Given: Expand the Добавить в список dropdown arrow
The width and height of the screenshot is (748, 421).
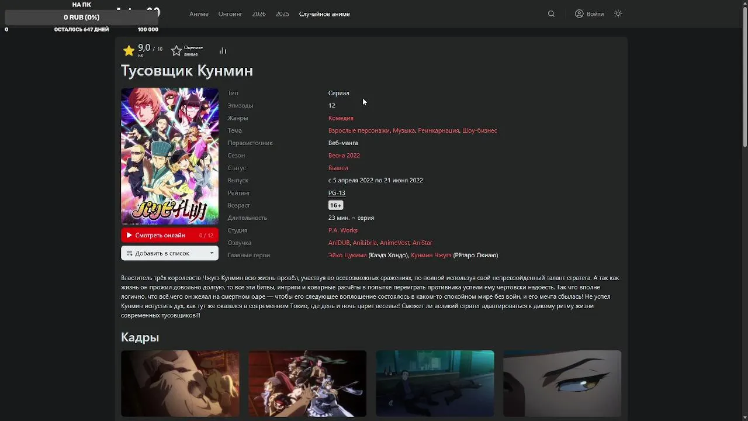Looking at the screenshot, I should (212, 253).
